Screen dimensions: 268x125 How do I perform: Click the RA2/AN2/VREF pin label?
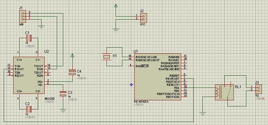pyautogui.click(x=170, y=63)
